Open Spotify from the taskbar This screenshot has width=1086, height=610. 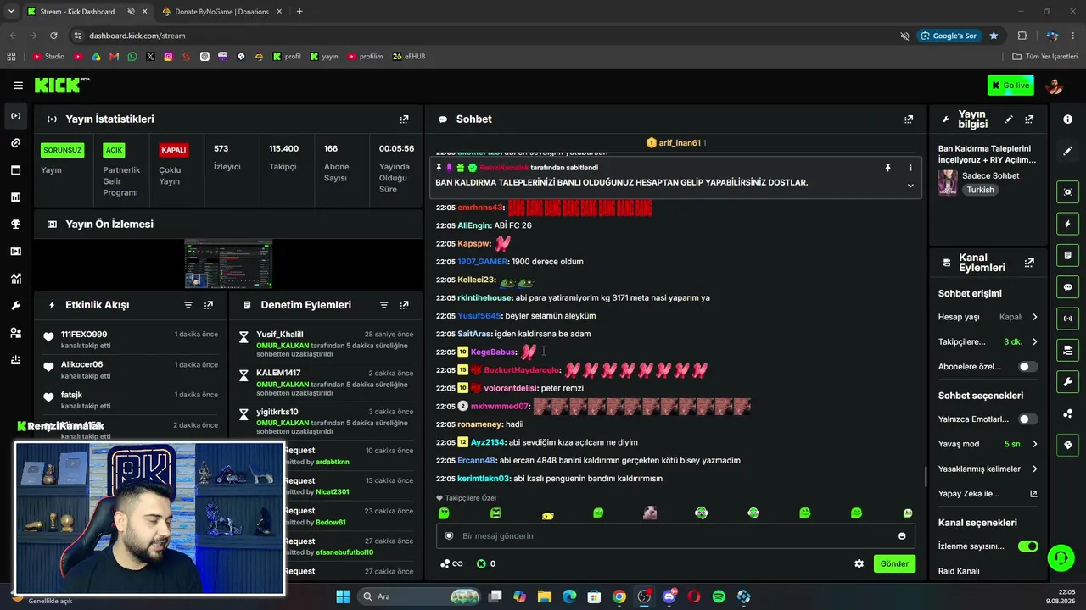(719, 596)
